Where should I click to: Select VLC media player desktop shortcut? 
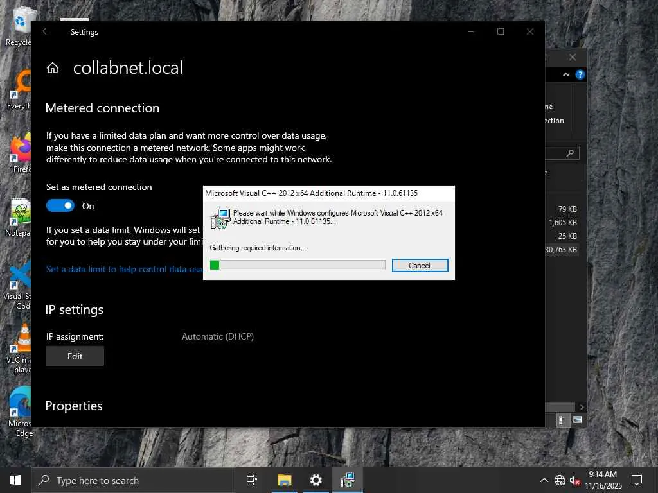coord(19,349)
